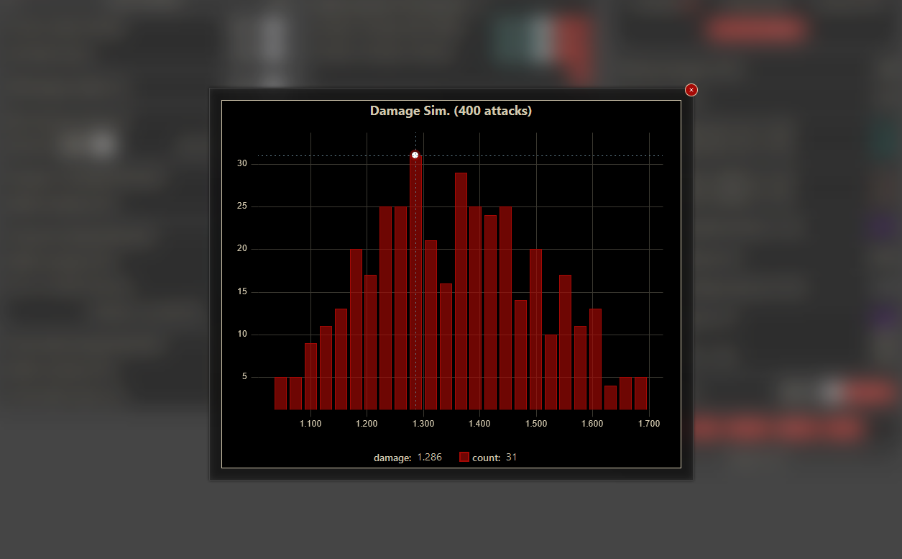Select the shortest bar with count 4
The height and width of the screenshot is (559, 902).
[611, 397]
